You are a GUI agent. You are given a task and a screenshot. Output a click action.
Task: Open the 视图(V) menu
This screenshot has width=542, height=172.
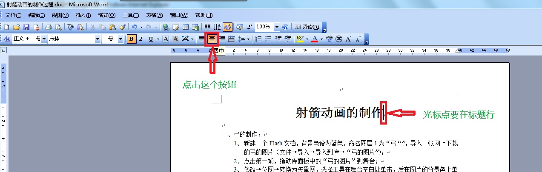(x=60, y=15)
